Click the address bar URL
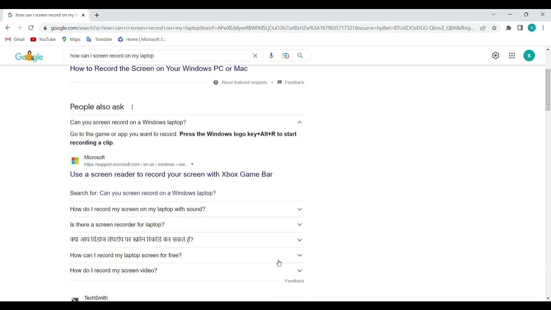This screenshot has width=551, height=310. (262, 28)
